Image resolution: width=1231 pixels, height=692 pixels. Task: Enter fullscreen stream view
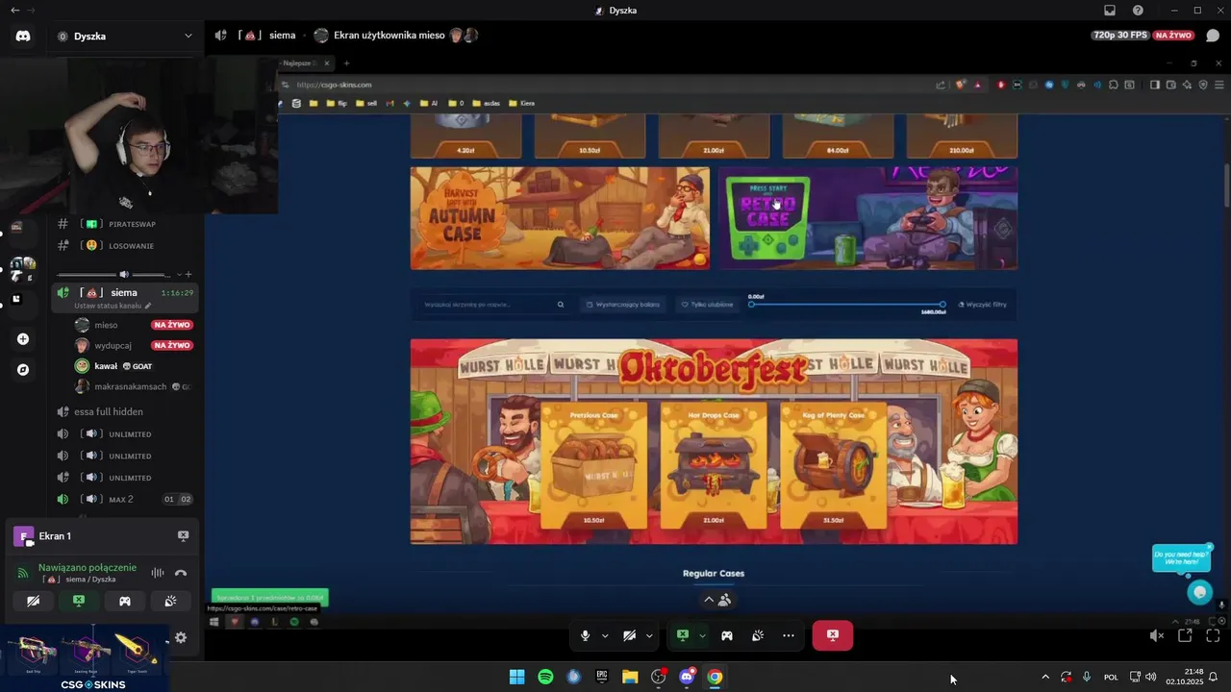pos(1213,635)
